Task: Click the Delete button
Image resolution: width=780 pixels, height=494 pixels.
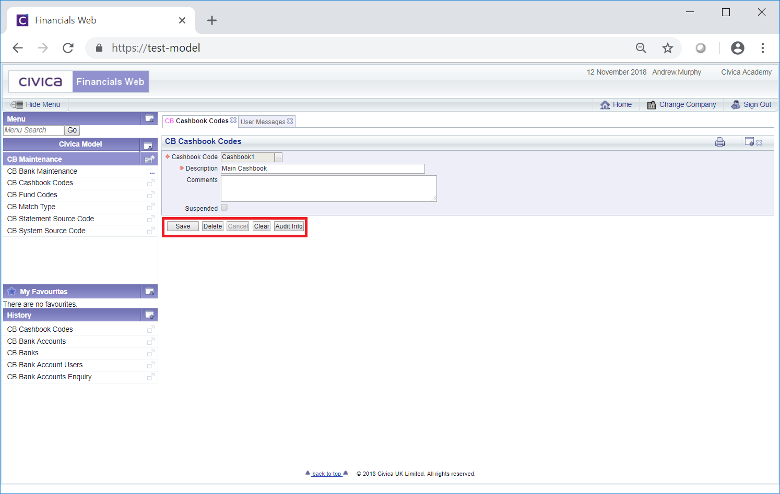Action: click(x=212, y=226)
